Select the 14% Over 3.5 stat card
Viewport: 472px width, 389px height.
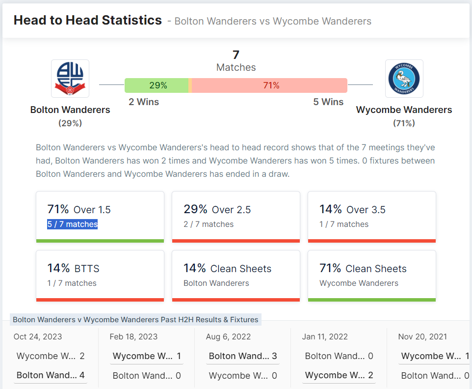(x=372, y=217)
